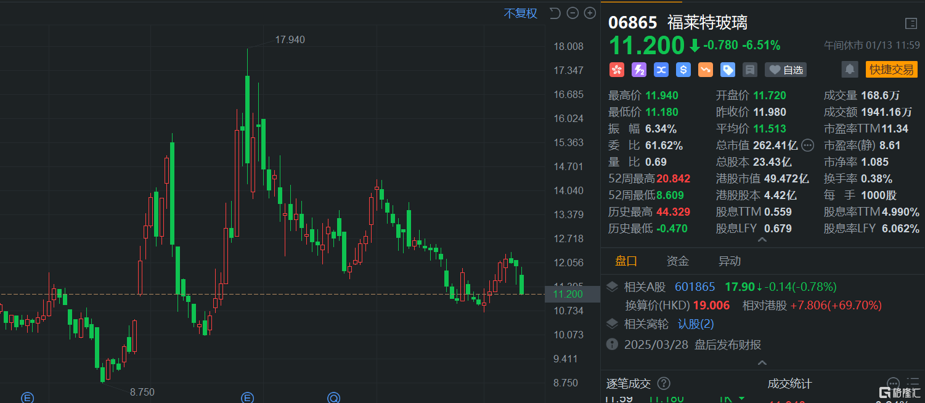Click the chart reset undo icon
925x403 pixels.
click(555, 13)
